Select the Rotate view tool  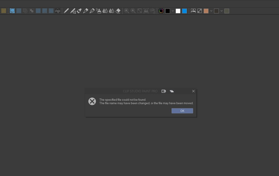153,11
